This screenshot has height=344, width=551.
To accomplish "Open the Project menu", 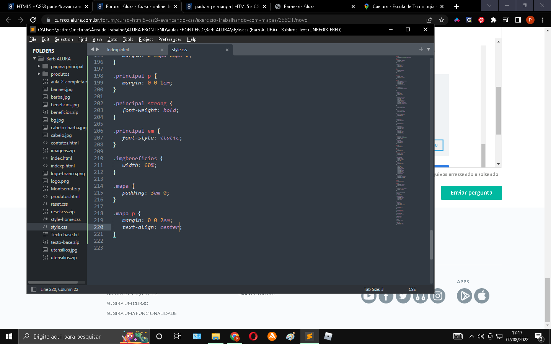I will [146, 39].
